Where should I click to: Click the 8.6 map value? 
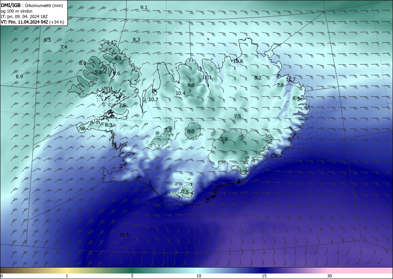83,63
